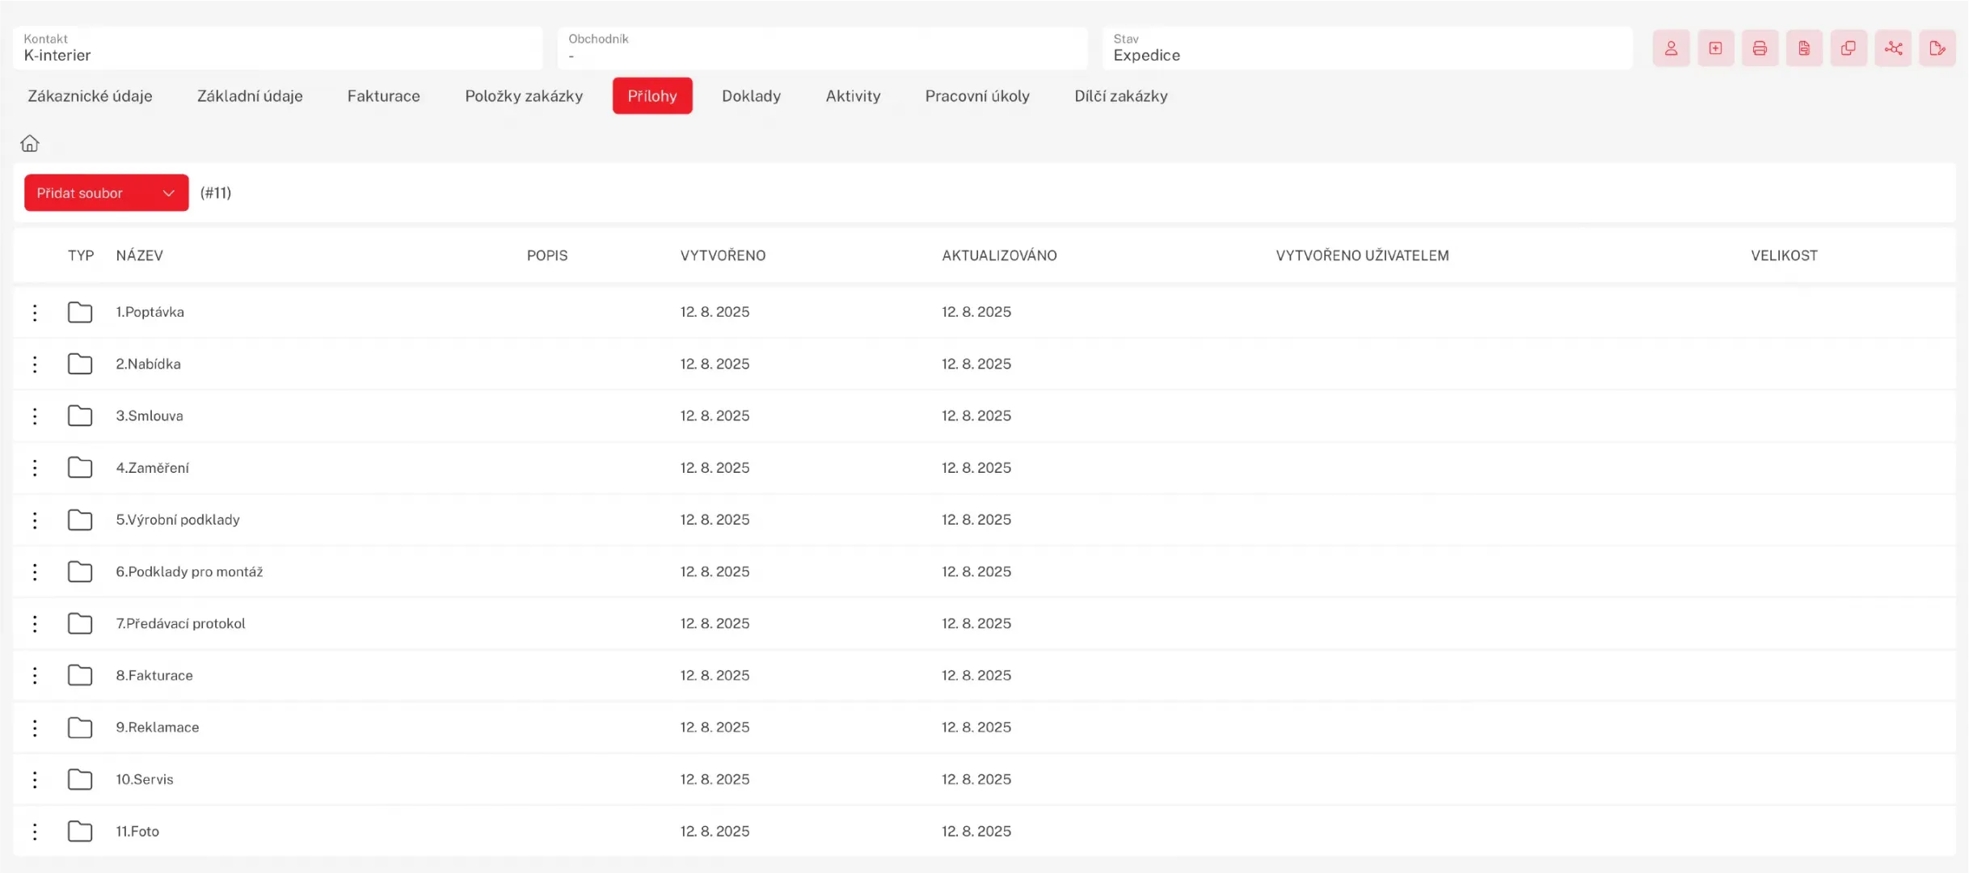Click the duplicate/copy icon button
The height and width of the screenshot is (873, 1969).
(x=1849, y=48)
